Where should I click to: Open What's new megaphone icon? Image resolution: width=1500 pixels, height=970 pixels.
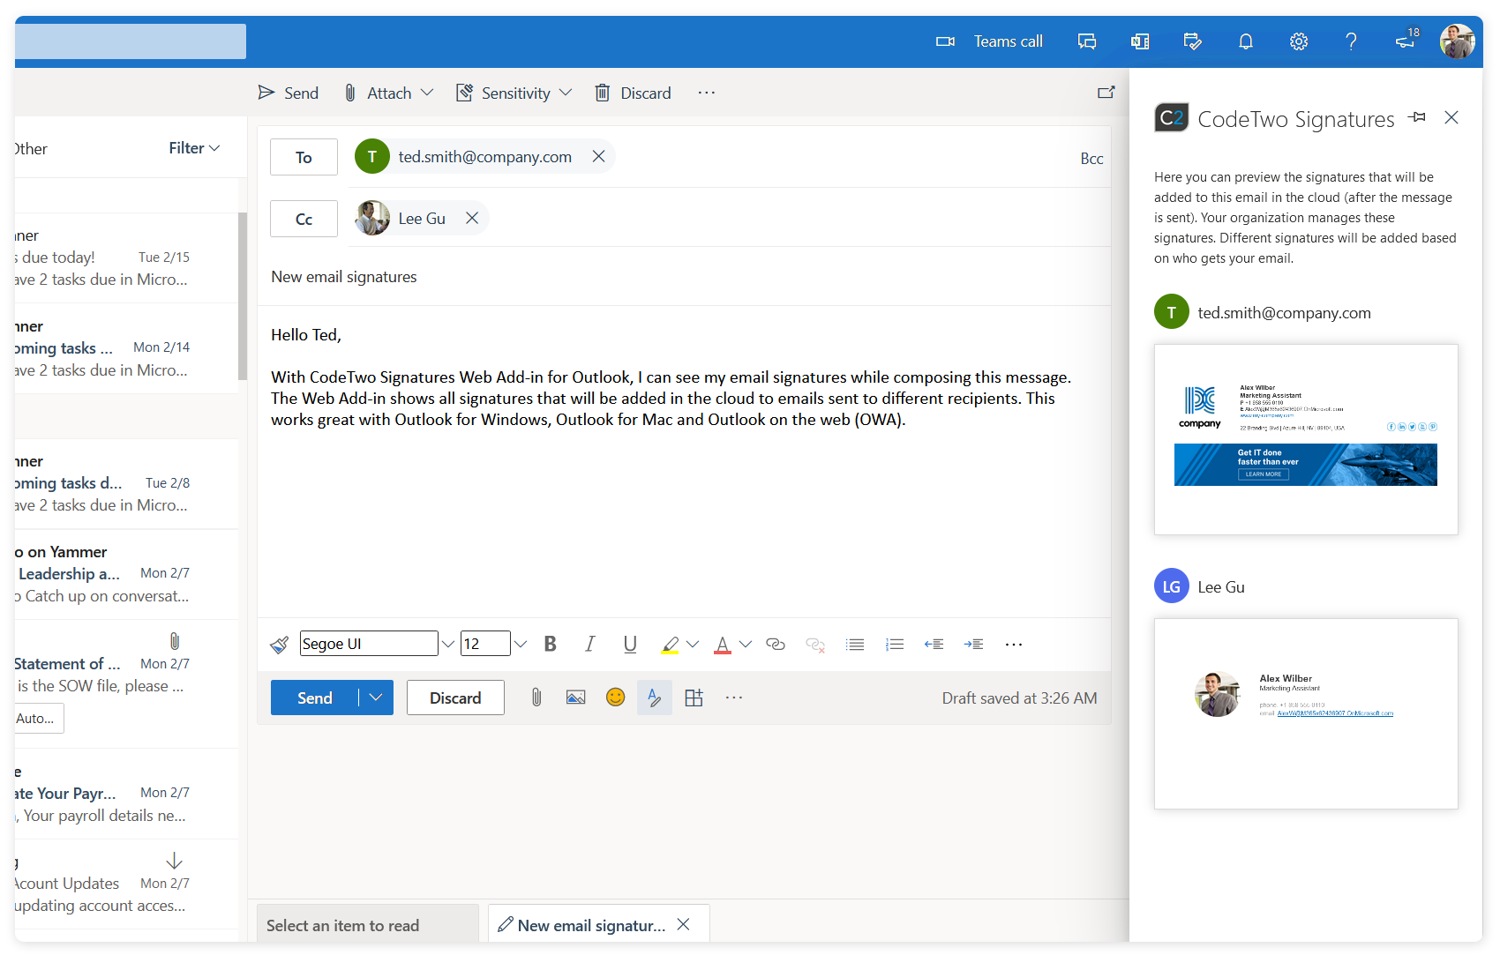click(x=1406, y=40)
